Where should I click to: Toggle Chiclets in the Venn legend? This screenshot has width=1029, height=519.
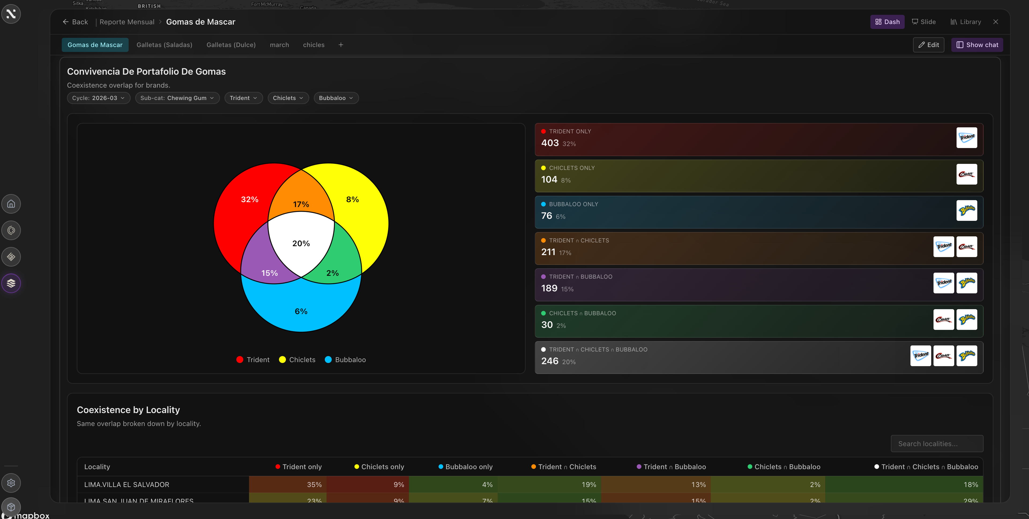tap(297, 360)
